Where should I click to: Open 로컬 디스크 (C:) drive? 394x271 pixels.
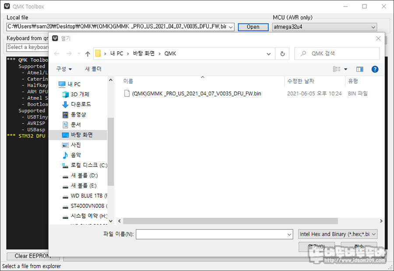pyautogui.click(x=84, y=165)
